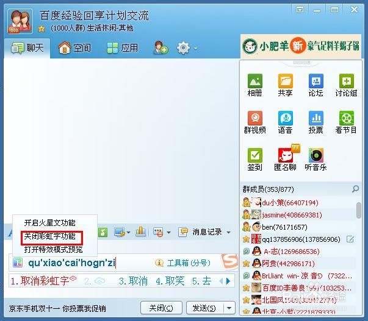Select member 阿贵(442986171)

[299, 264]
